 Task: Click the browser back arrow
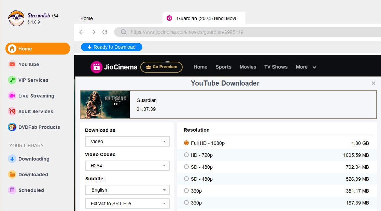[82, 32]
